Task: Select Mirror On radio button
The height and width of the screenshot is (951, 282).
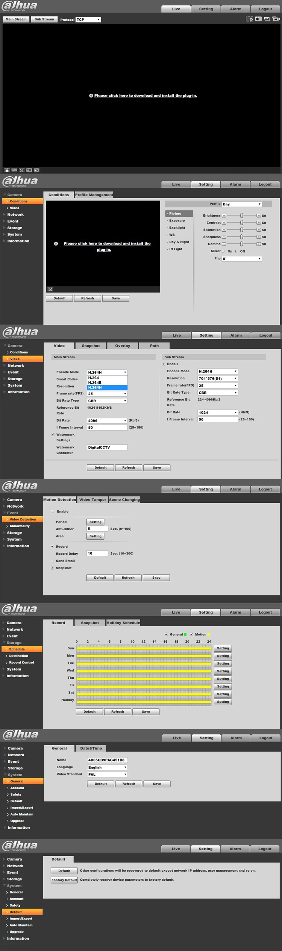Action: (223, 251)
